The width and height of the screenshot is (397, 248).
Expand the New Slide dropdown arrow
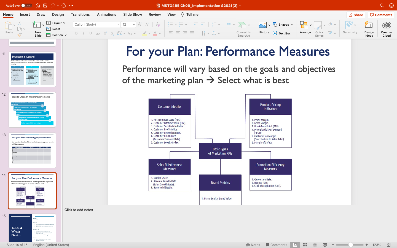pos(43,25)
